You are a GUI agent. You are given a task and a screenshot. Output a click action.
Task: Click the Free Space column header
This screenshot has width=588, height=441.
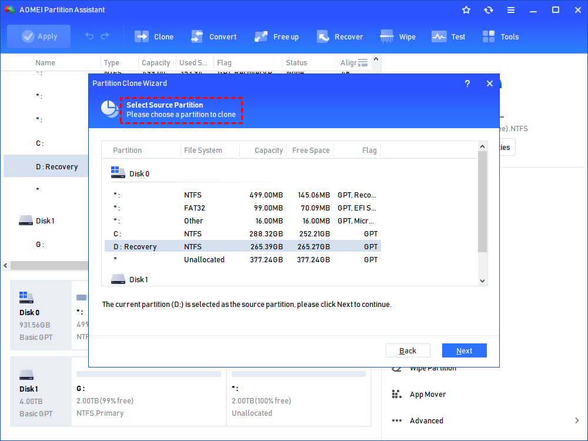pos(311,150)
